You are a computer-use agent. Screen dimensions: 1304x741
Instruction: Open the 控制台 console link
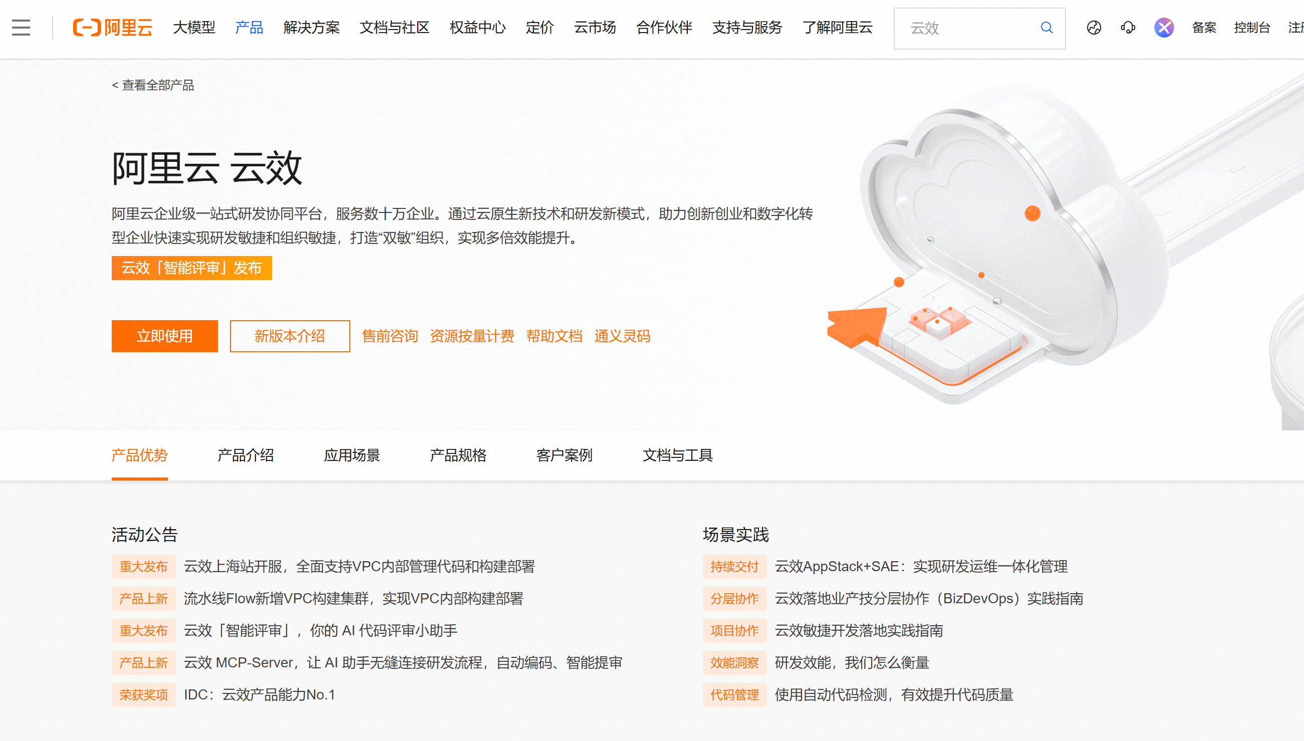pos(1251,28)
